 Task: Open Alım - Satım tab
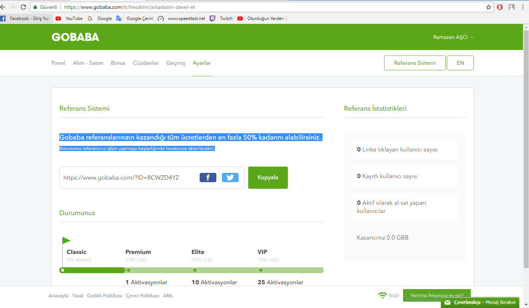[88, 63]
